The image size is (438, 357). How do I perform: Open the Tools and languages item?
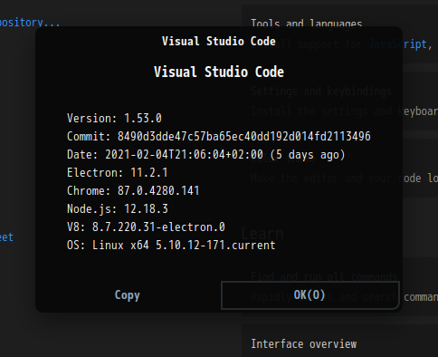click(x=307, y=23)
